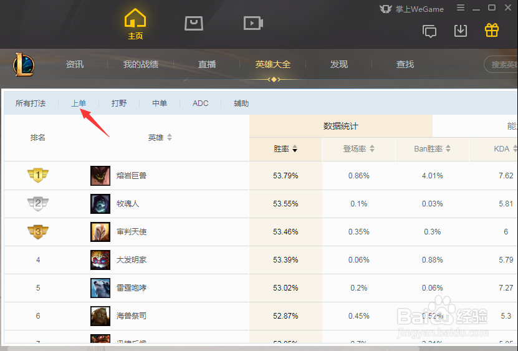Image resolution: width=518 pixels, height=351 pixels.
Task: Sort by 英雄 column arrows
Action: pyautogui.click(x=170, y=137)
